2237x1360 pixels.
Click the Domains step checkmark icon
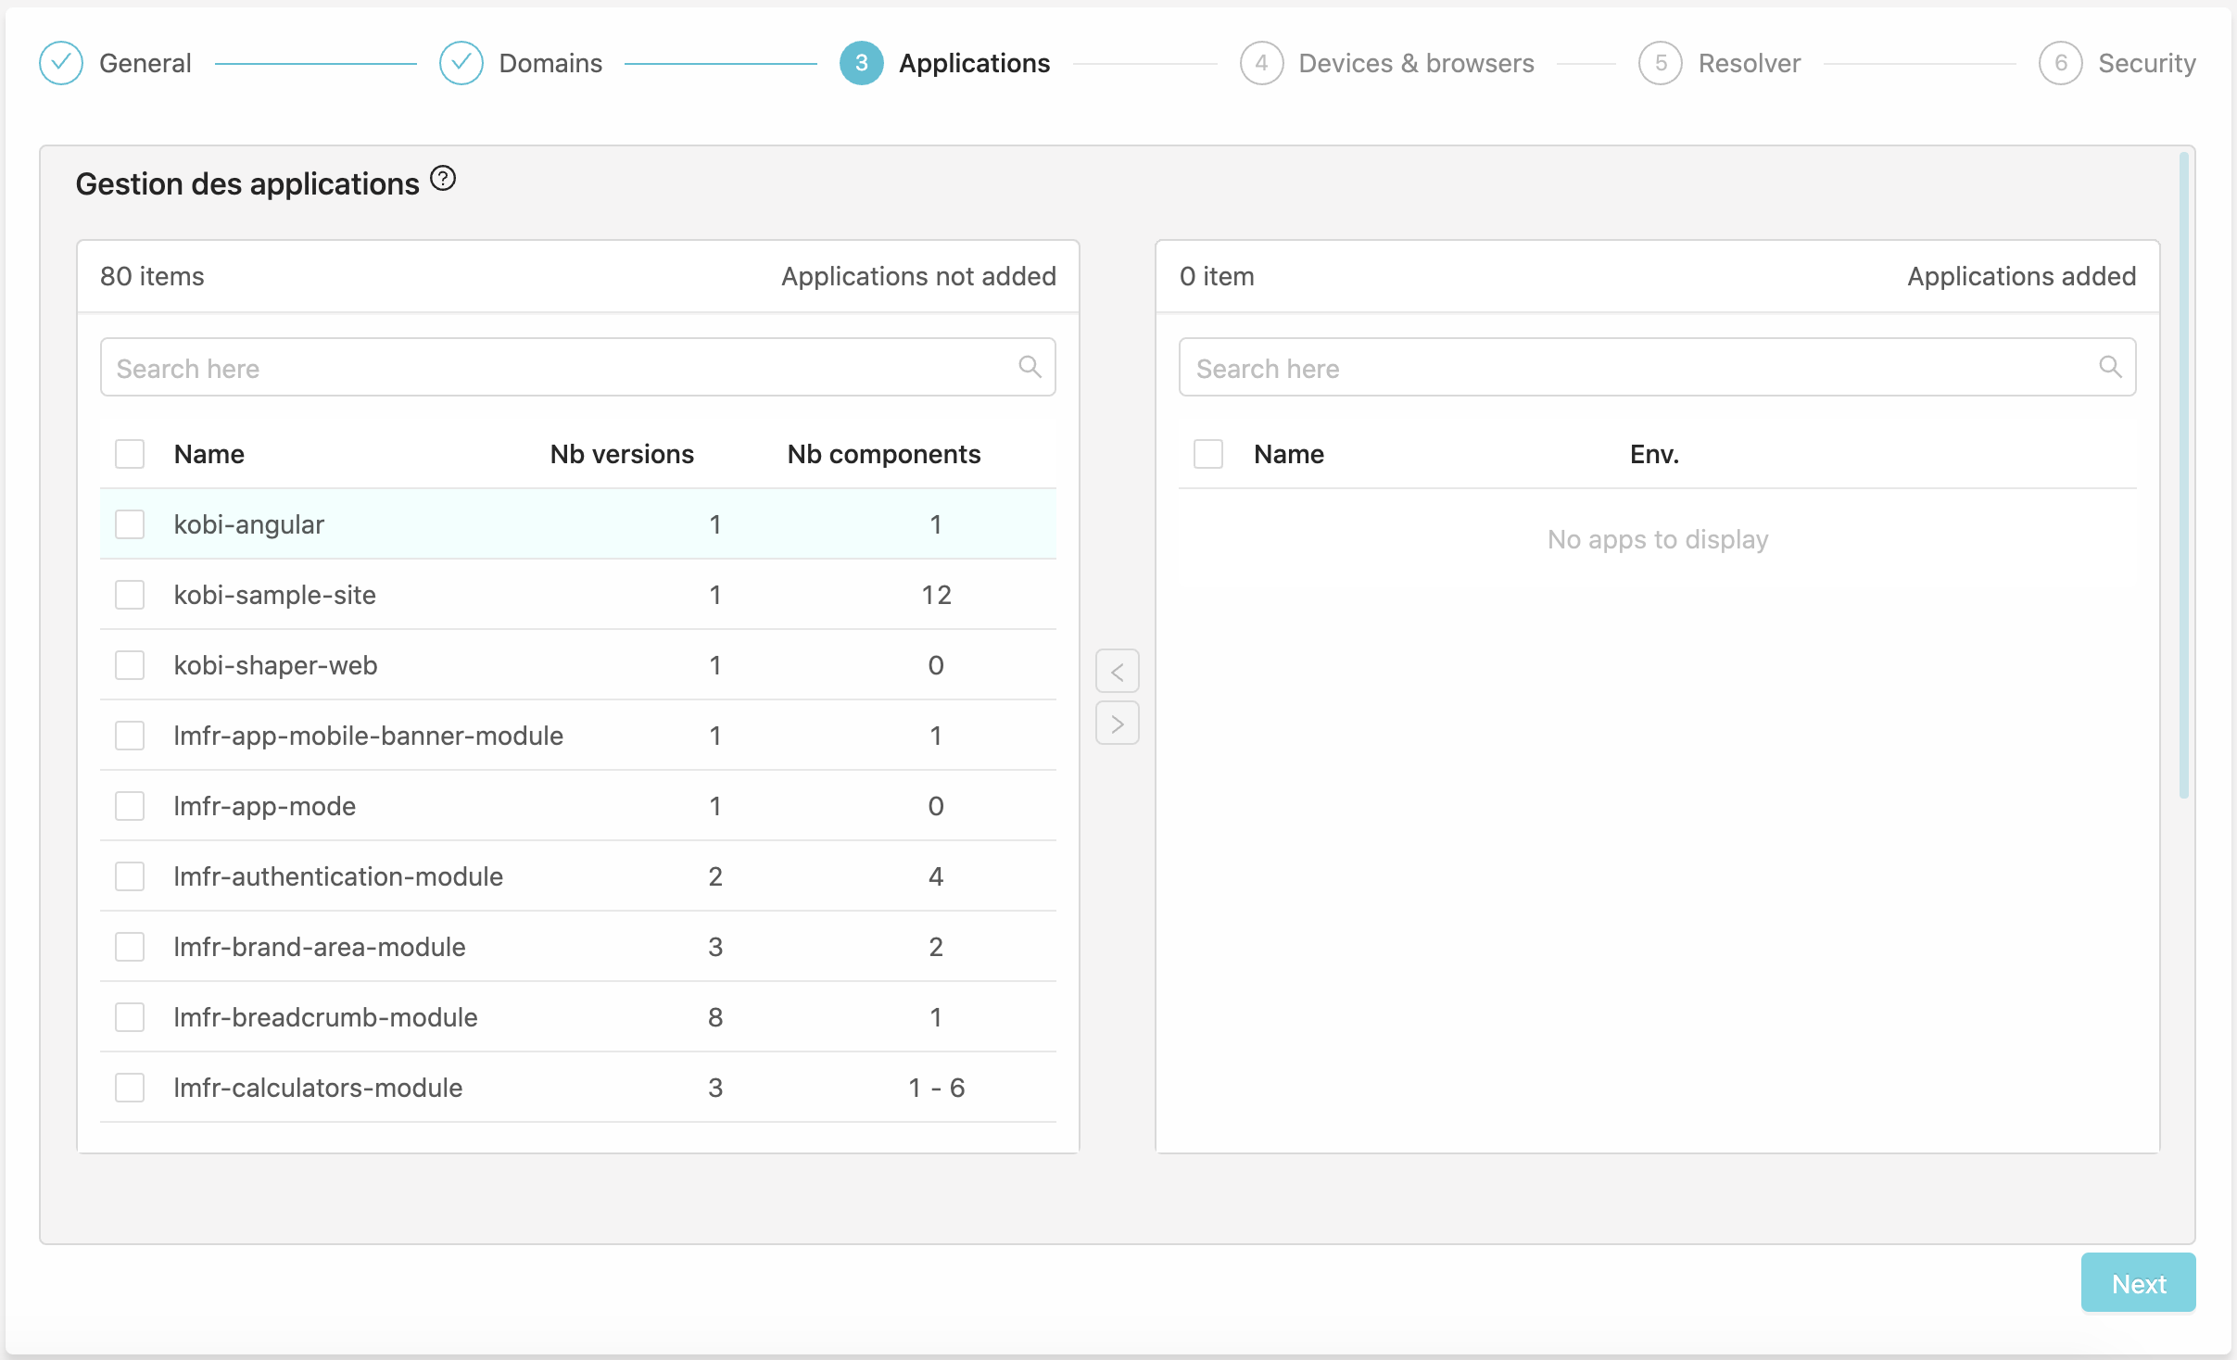(x=461, y=63)
